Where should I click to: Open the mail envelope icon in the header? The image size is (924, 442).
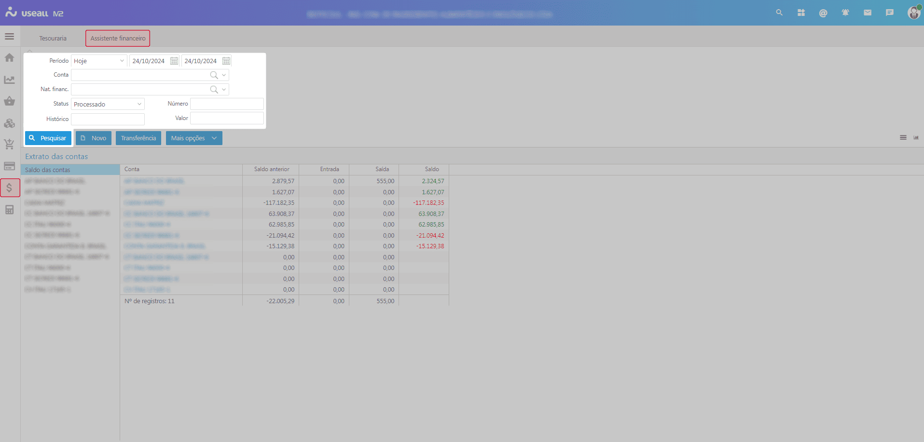coord(868,13)
